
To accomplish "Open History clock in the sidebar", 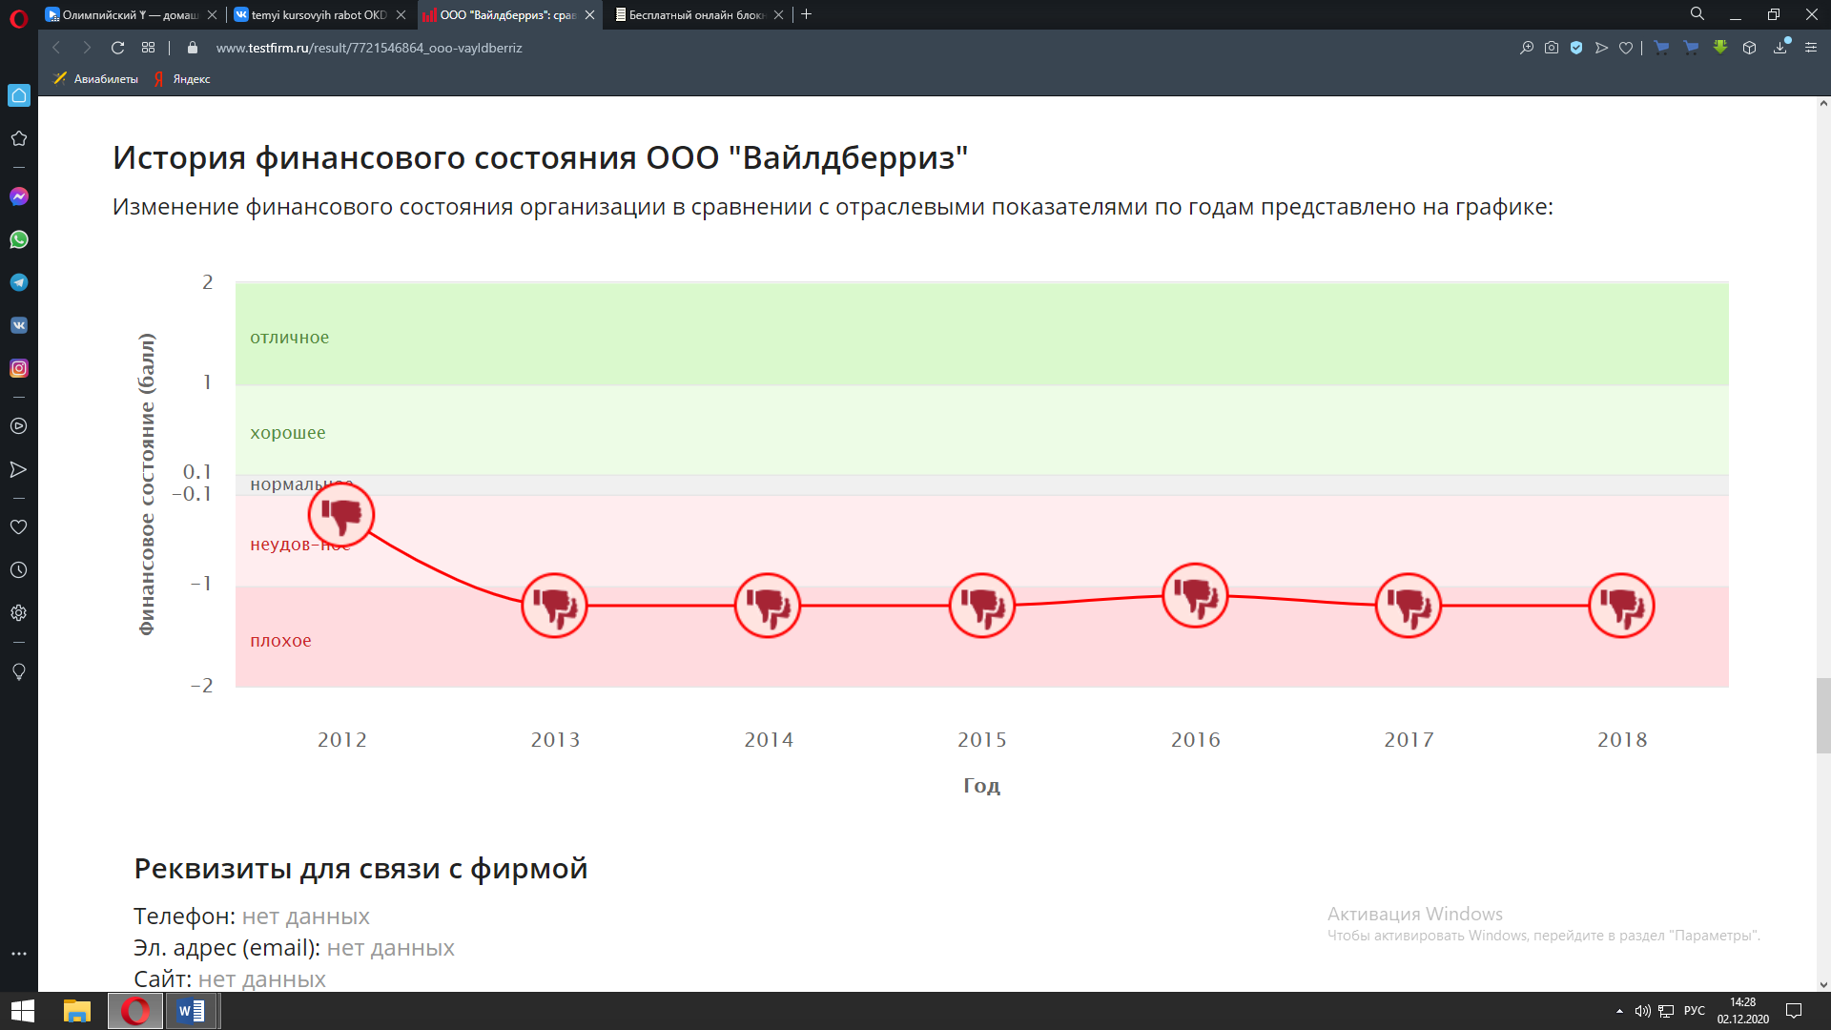I will tap(19, 570).
